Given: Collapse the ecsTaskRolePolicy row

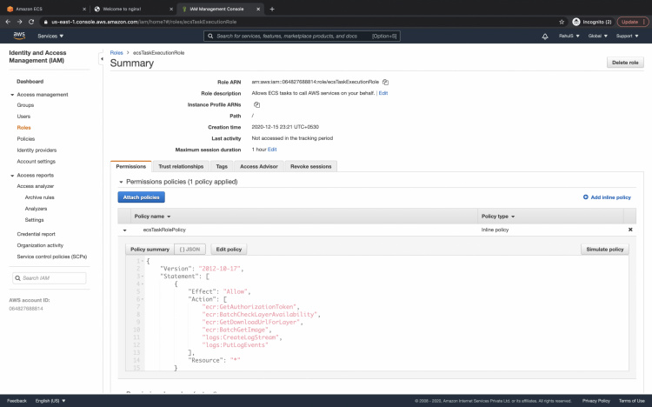Looking at the screenshot, I should pyautogui.click(x=124, y=230).
